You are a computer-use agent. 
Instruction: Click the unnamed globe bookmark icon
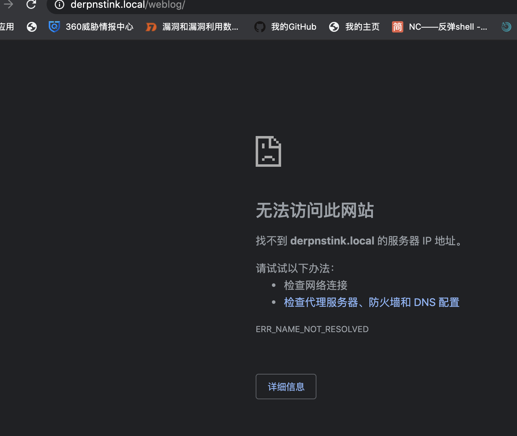32,27
